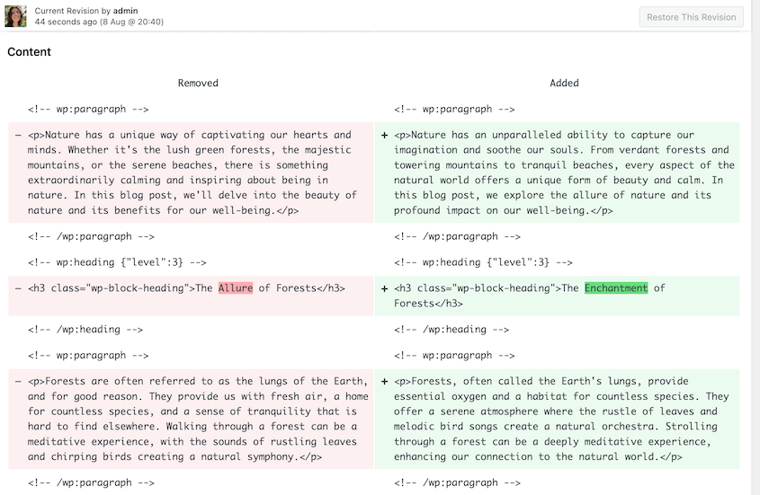This screenshot has height=495, width=760.
Task: Click the admin author avatar
Action: [15, 16]
